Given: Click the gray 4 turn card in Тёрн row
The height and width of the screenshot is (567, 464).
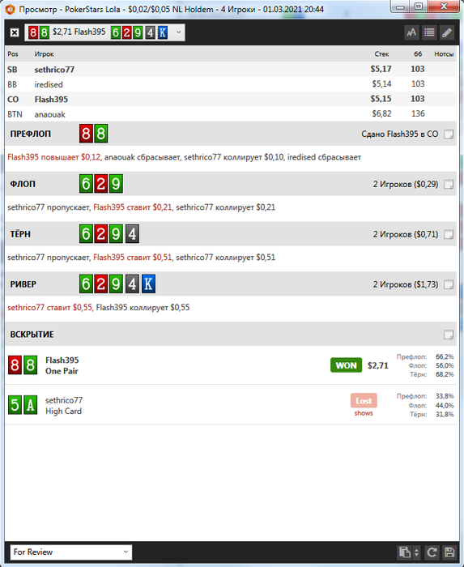Looking at the screenshot, I should (x=132, y=234).
